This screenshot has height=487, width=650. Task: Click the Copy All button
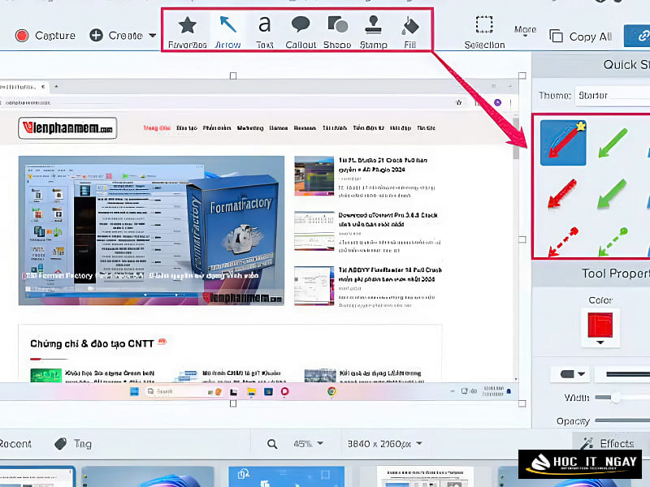[x=580, y=37]
